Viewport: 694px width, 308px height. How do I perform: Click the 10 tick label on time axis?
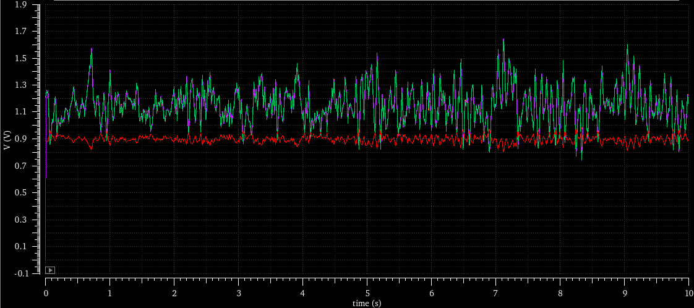pyautogui.click(x=688, y=293)
